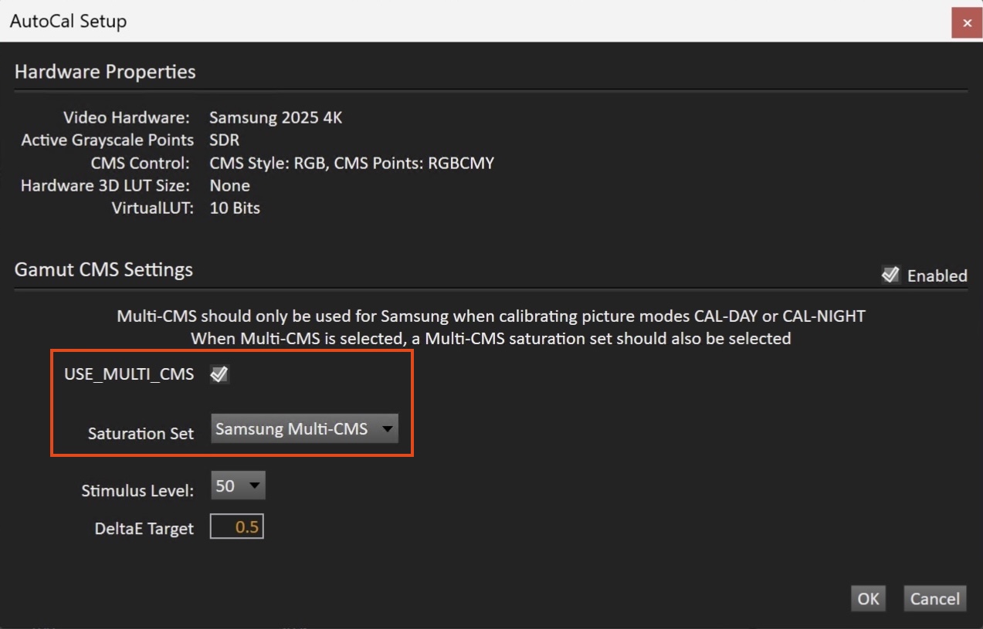Click the Samsung 2025 4K hardware value
The image size is (983, 629).
tap(276, 118)
